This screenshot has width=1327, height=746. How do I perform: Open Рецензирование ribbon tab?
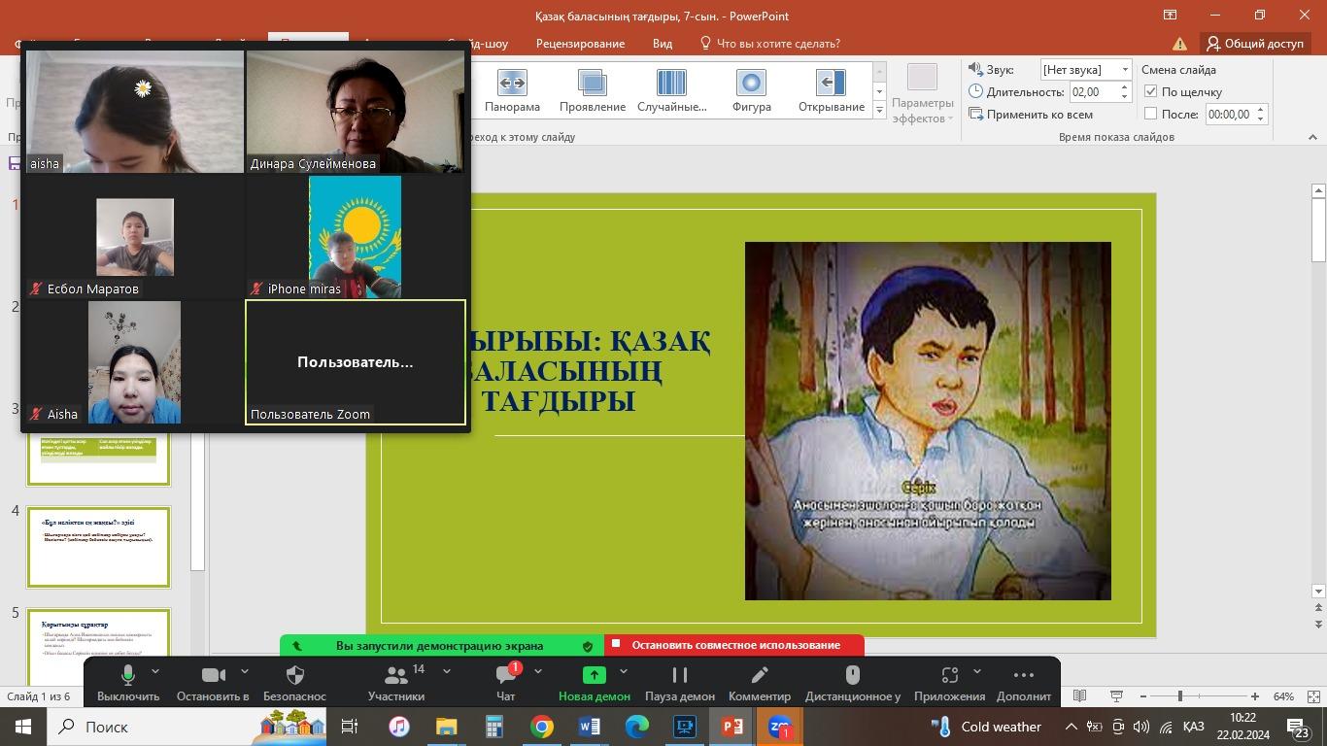[x=580, y=44]
